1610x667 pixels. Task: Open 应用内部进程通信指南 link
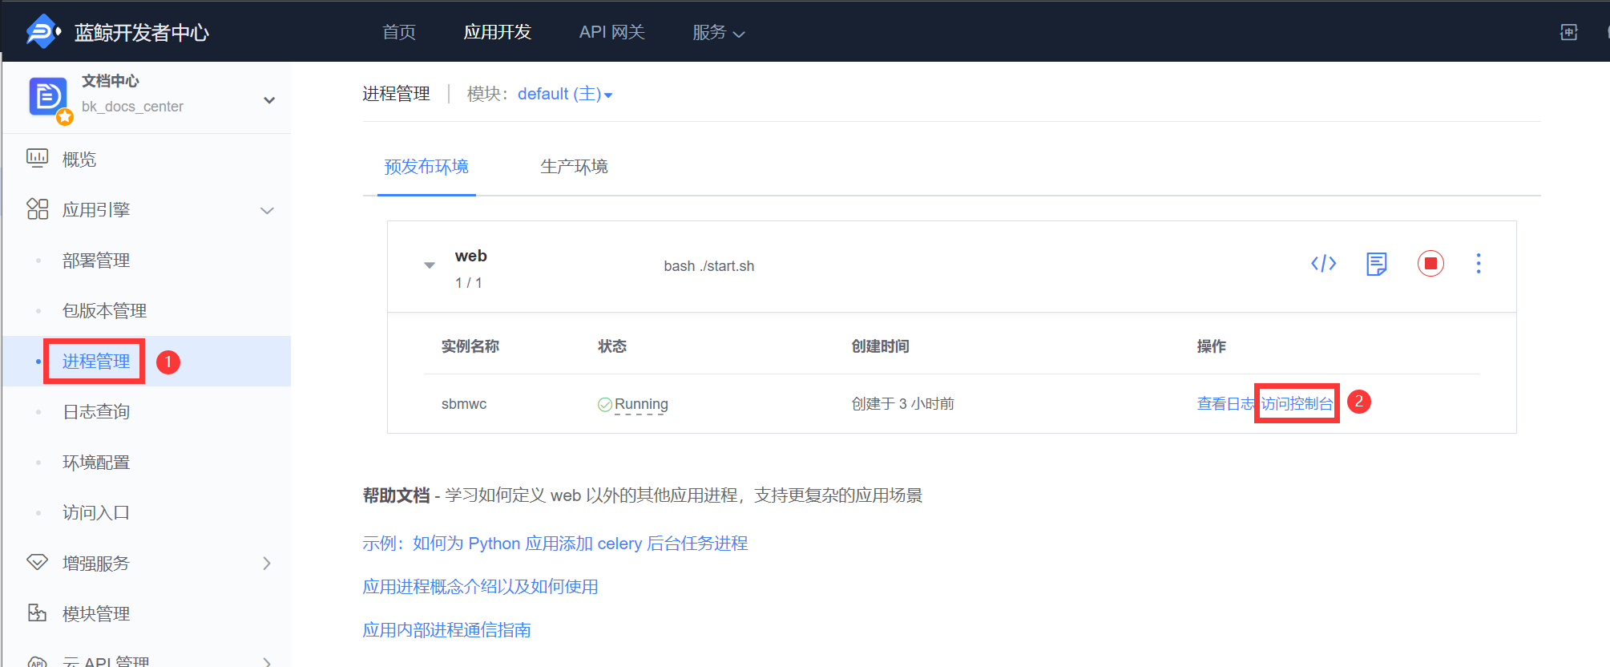[447, 630]
